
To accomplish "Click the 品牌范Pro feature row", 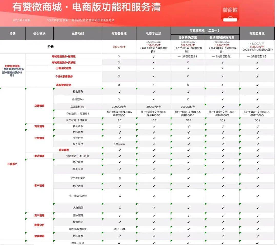I will tap(78, 99).
